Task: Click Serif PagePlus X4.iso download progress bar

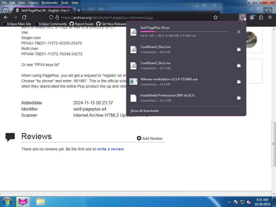Action: (x=184, y=32)
